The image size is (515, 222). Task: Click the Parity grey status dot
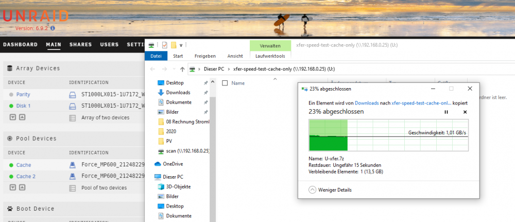tap(11, 95)
